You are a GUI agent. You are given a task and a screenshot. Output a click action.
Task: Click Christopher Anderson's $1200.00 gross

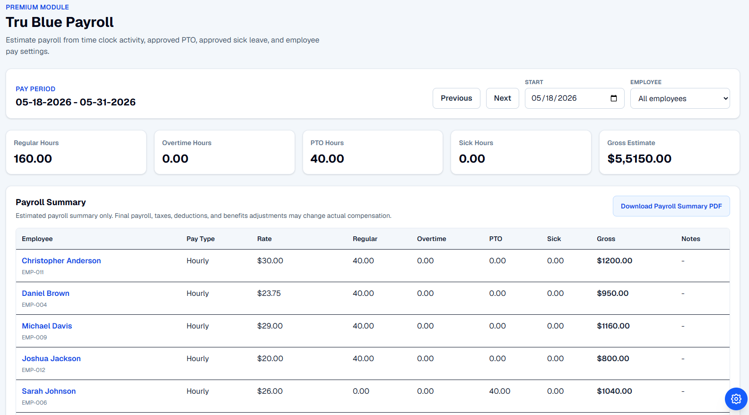tap(614, 261)
